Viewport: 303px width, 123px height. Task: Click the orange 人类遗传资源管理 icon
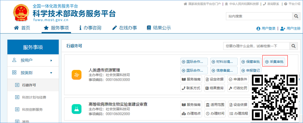(x=76, y=75)
